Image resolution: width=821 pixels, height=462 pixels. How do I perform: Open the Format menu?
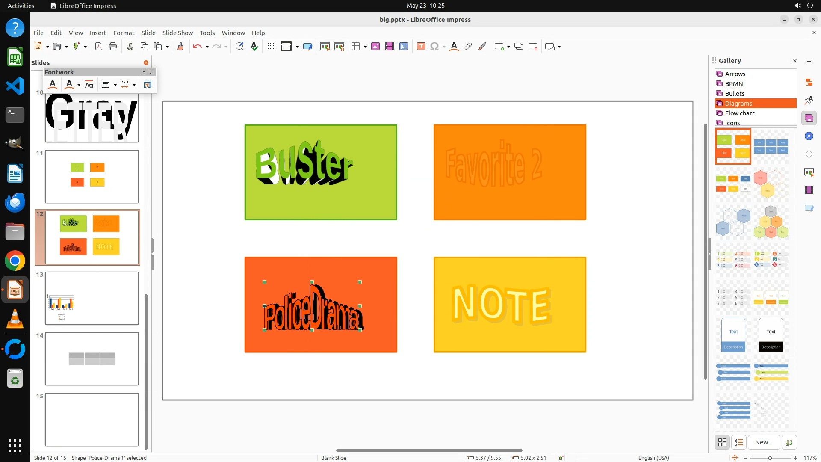point(124,33)
